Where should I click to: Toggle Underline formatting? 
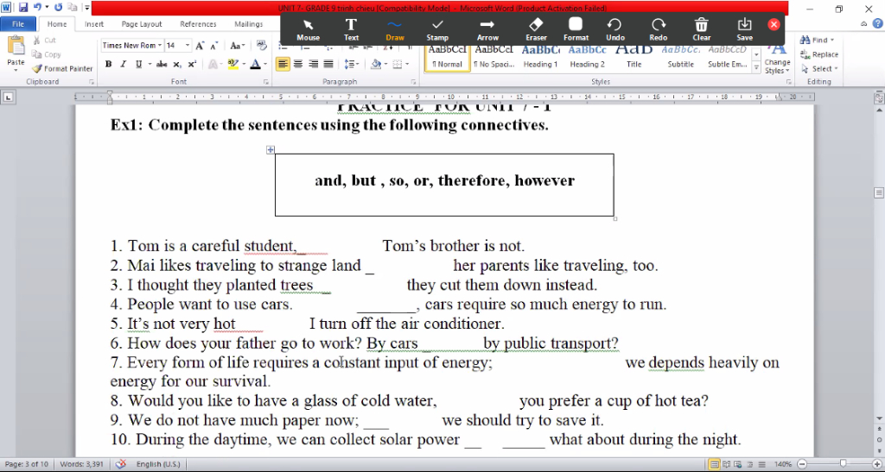[x=138, y=64]
